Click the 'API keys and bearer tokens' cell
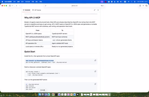 [x=38, y=40]
